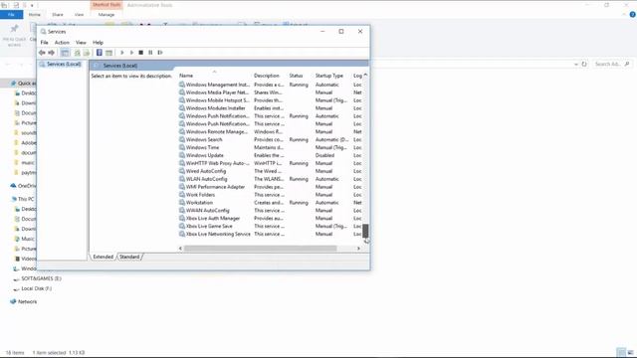Click the File tab in Explorer window
The width and height of the screenshot is (637, 358).
[x=11, y=15]
